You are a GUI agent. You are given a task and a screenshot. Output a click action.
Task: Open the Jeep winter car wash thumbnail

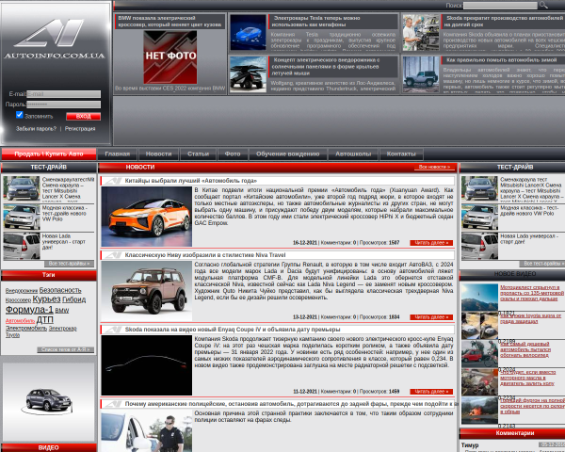[421, 74]
